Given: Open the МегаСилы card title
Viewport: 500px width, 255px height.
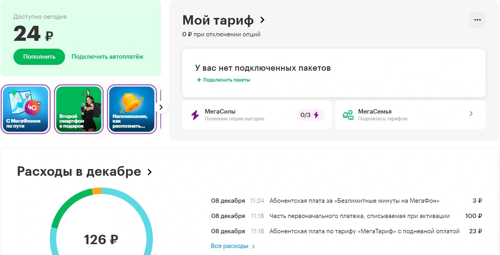Looking at the screenshot, I should coord(220,112).
